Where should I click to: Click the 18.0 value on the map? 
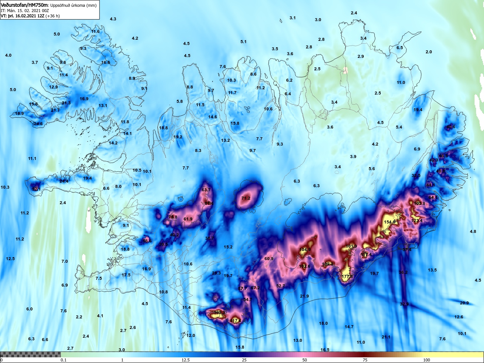point(323,323)
